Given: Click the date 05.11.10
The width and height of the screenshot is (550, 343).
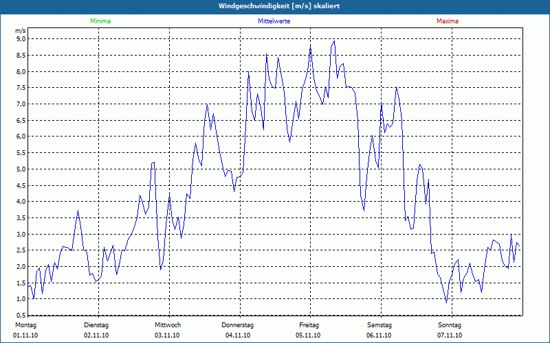Looking at the screenshot, I should coord(308,335).
